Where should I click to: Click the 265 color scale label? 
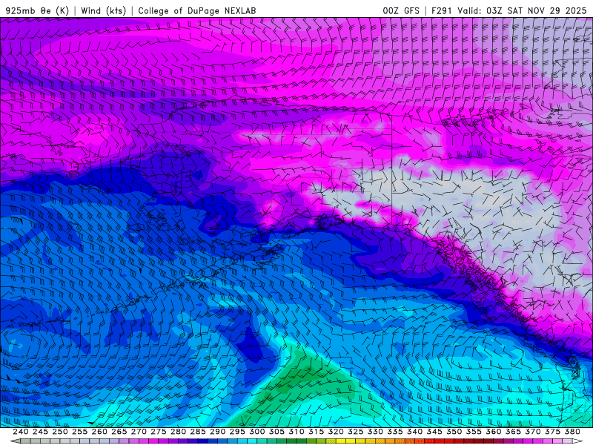(x=119, y=432)
